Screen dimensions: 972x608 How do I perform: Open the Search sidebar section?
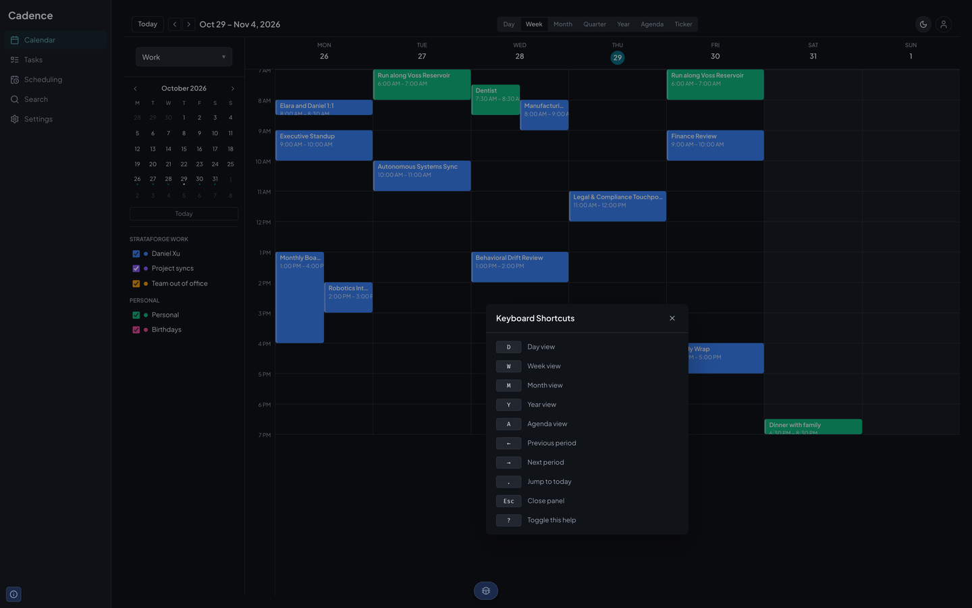55,99
